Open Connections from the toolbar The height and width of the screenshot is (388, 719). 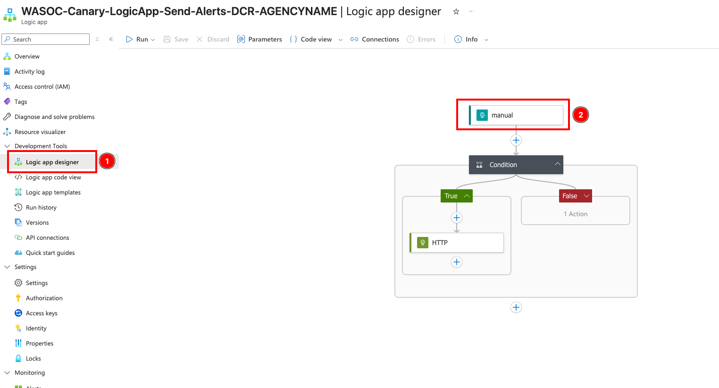[x=374, y=39]
